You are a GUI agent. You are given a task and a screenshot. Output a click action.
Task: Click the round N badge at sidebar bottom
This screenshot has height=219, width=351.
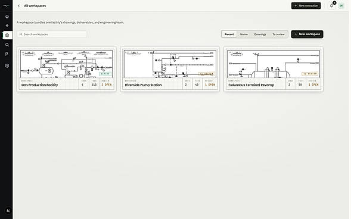[x=8, y=211]
